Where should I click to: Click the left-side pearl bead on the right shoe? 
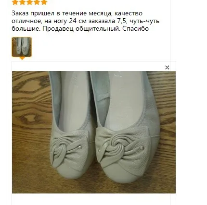point(100,150)
